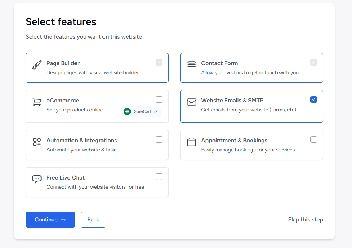Click the Appointment & Bookings calendar icon
The width and height of the screenshot is (352, 248).
click(192, 142)
